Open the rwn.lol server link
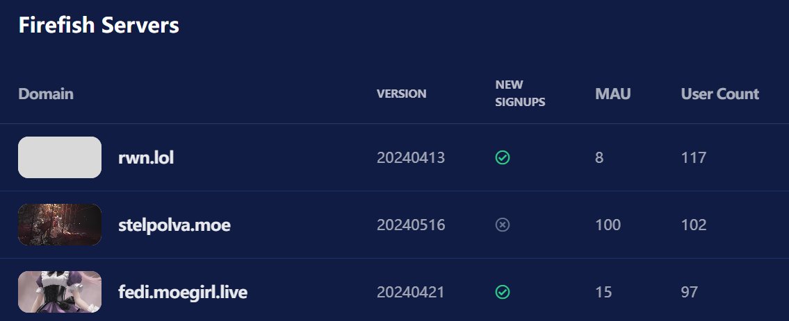Screen dimensions: 789x321 [146, 158]
